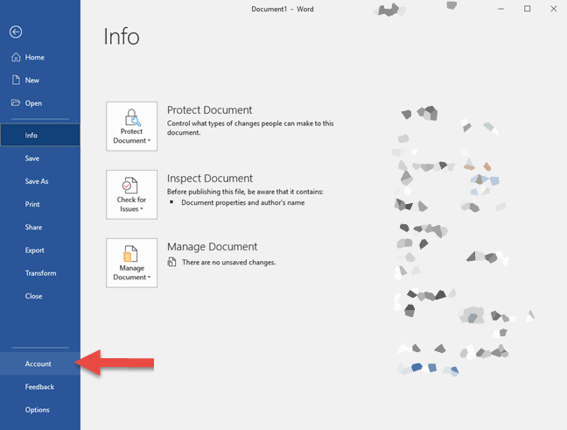567x430 pixels.
Task: Click the lock icon in Protect Document
Action: tap(132, 117)
